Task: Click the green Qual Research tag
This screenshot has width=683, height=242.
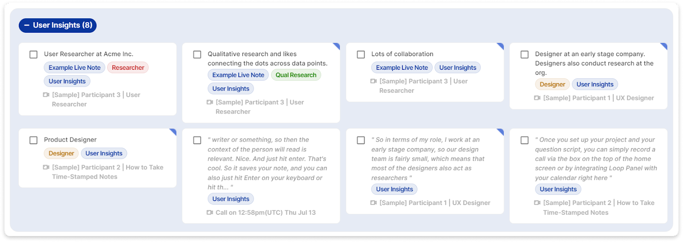Action: pos(296,75)
